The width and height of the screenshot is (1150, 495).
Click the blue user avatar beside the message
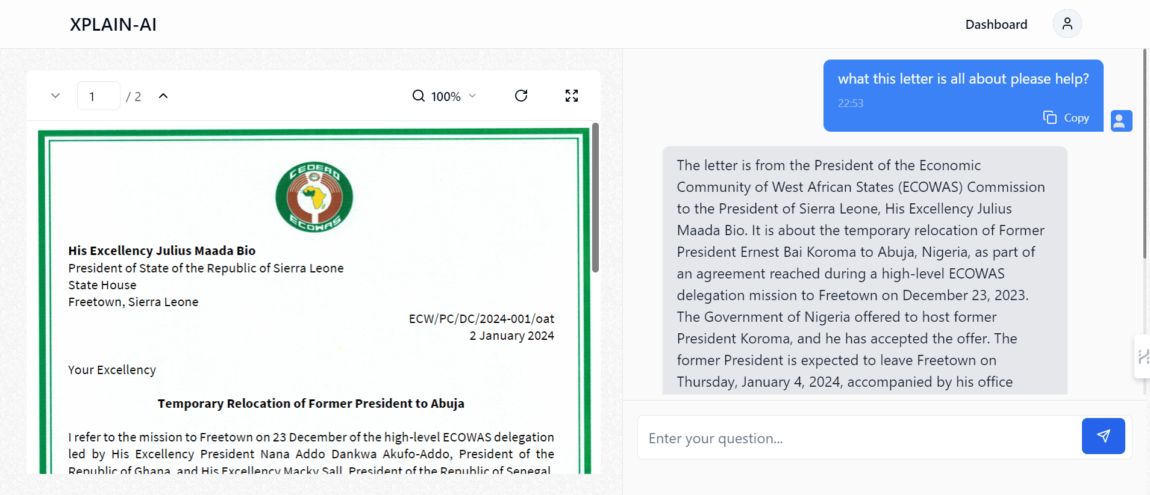click(x=1120, y=121)
